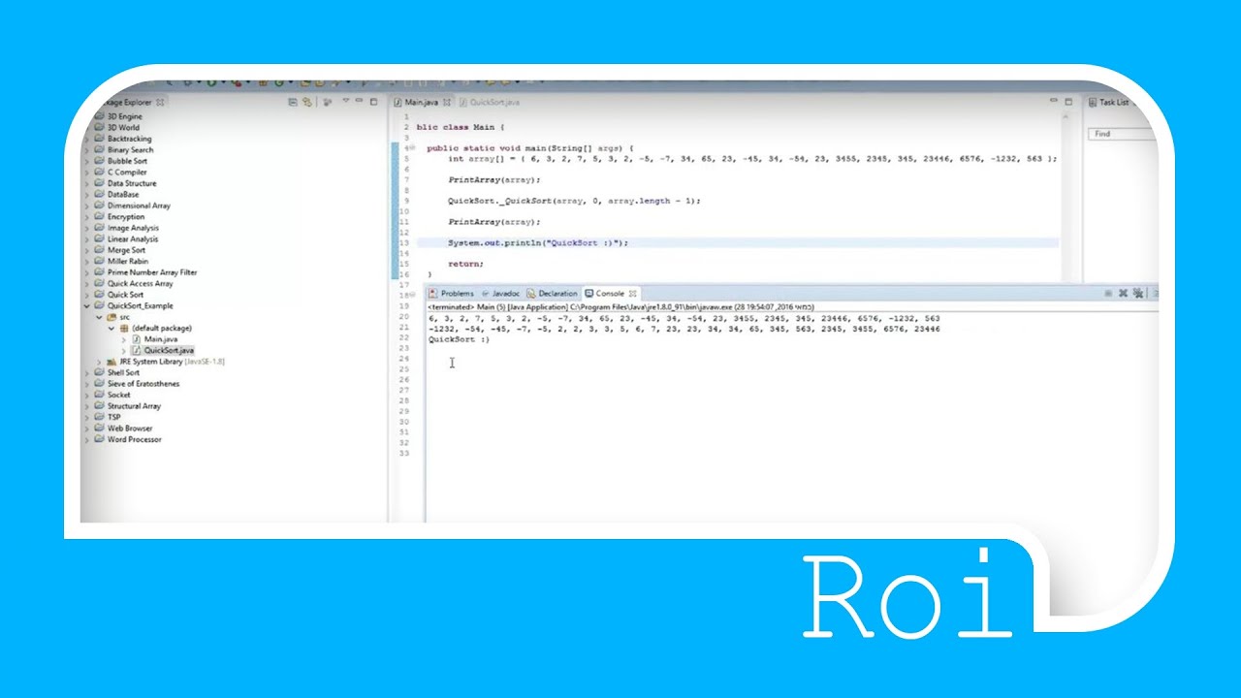Screen dimensions: 1241x698
Task: Click the Data Structure project folder icon
Action: (x=99, y=183)
